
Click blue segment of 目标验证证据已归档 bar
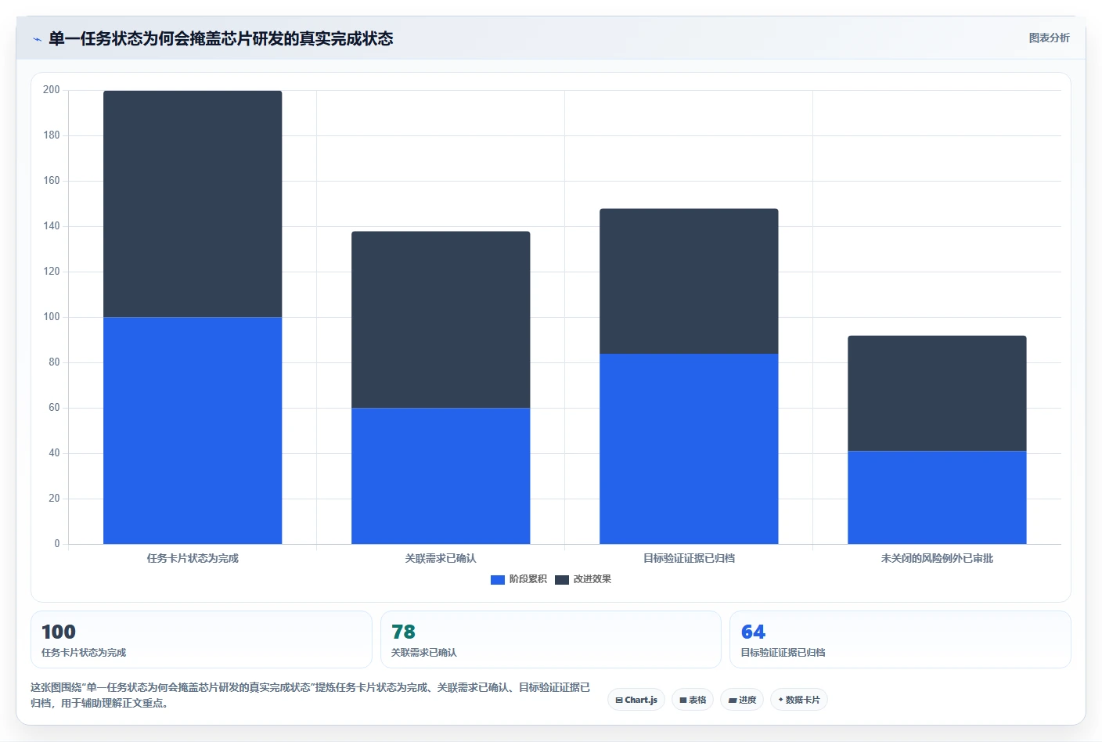pyautogui.click(x=689, y=448)
